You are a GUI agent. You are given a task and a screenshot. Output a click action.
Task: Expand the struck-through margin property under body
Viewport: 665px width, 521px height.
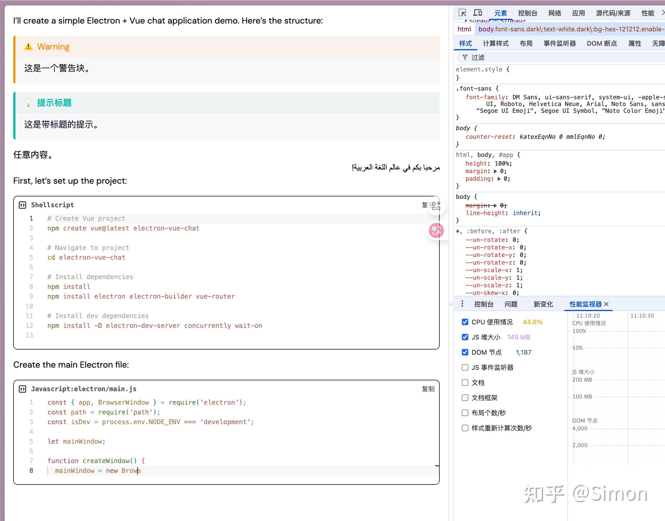(496, 205)
